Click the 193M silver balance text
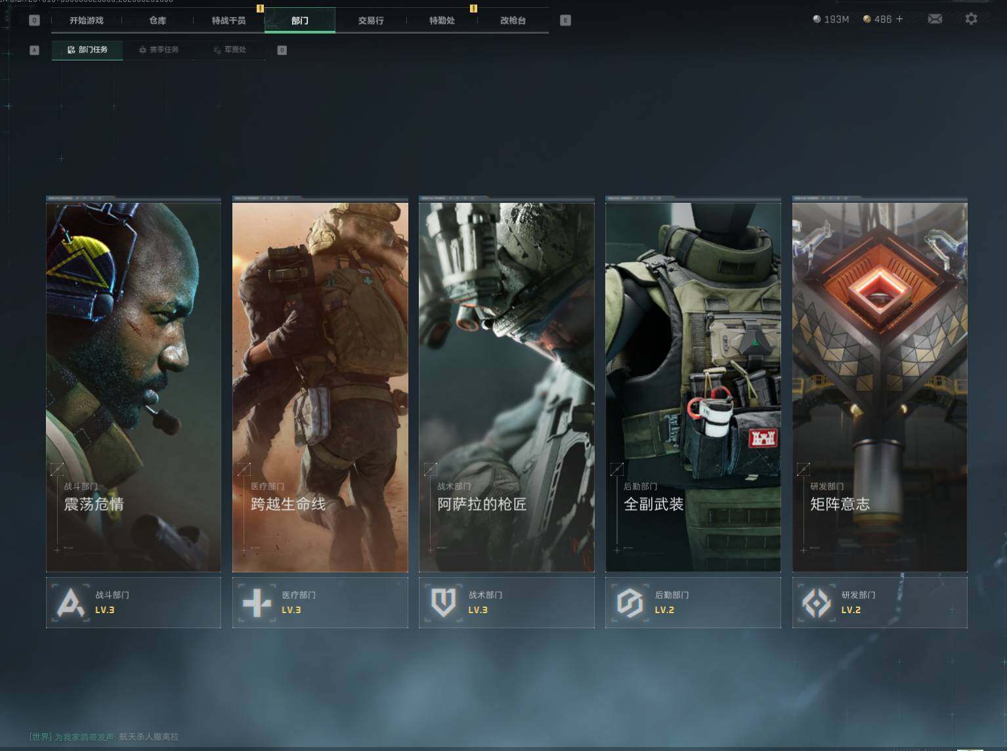This screenshot has height=751, width=1007. pos(836,20)
